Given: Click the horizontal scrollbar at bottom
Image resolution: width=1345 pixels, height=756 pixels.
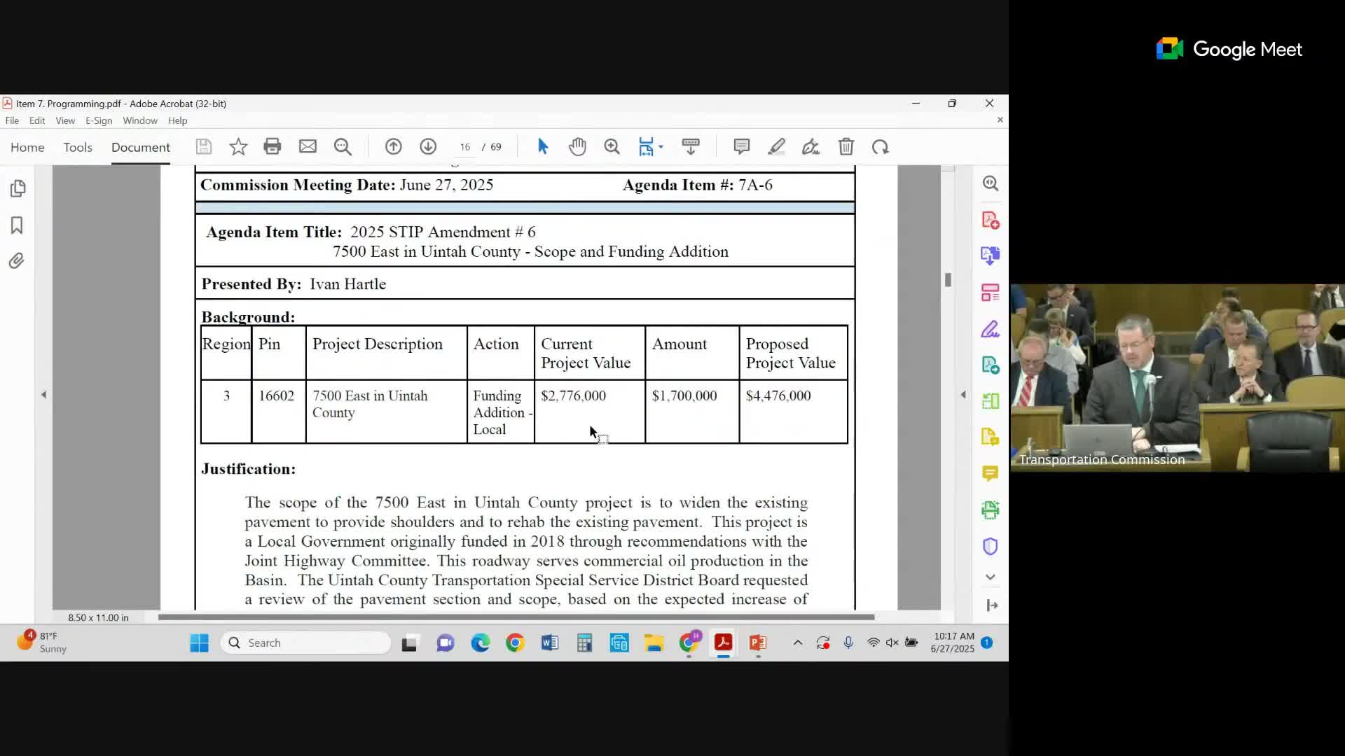Looking at the screenshot, I should tap(516, 617).
